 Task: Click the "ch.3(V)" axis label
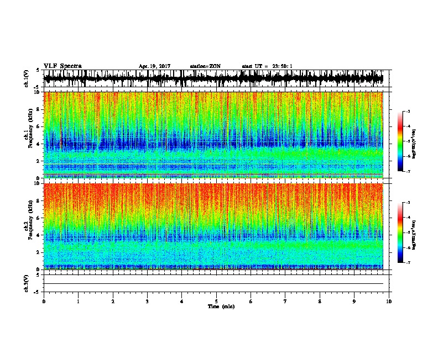(x=26, y=283)
